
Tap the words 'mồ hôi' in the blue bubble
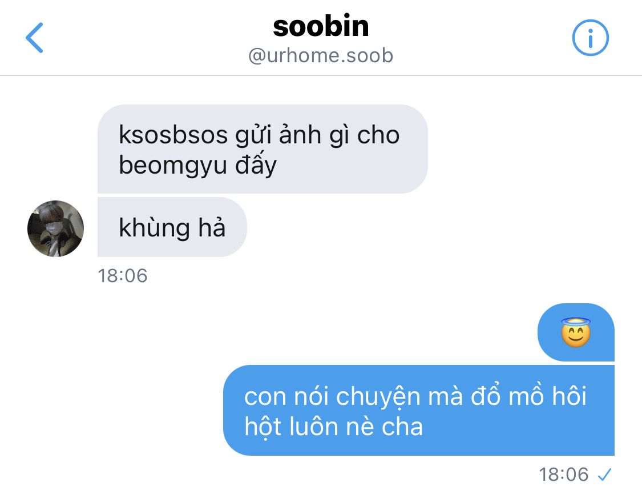(x=548, y=396)
